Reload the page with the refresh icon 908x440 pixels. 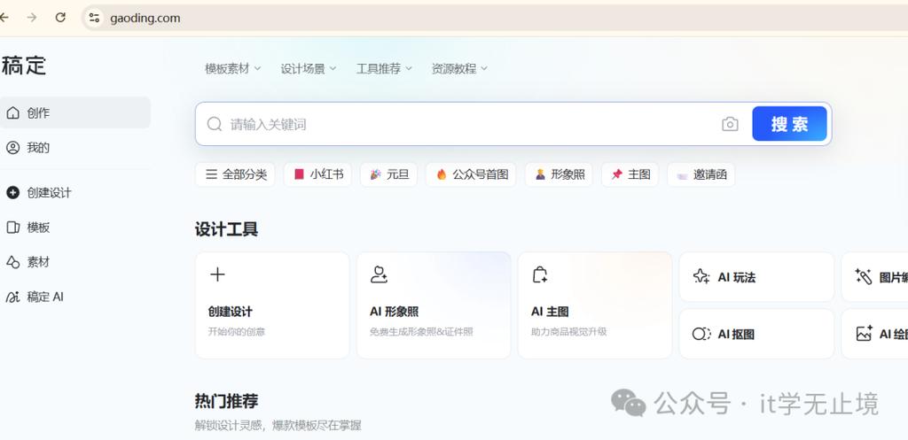[60, 18]
